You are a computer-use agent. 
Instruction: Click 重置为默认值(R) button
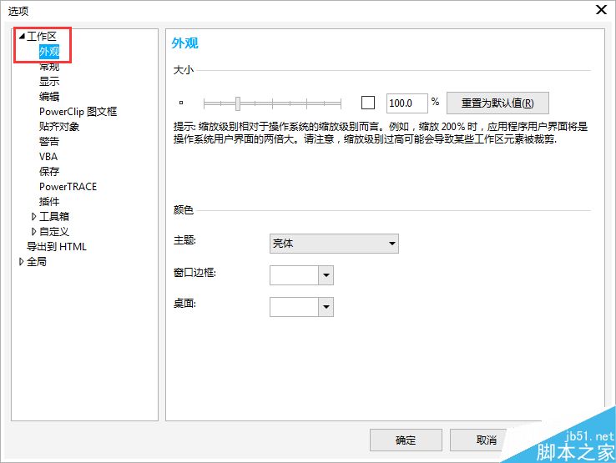coord(497,103)
